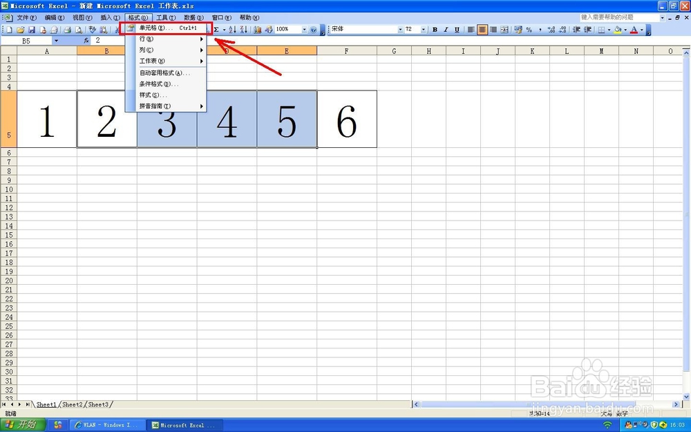Toggle underline formatting
This screenshot has width=691, height=432.
coord(457,30)
